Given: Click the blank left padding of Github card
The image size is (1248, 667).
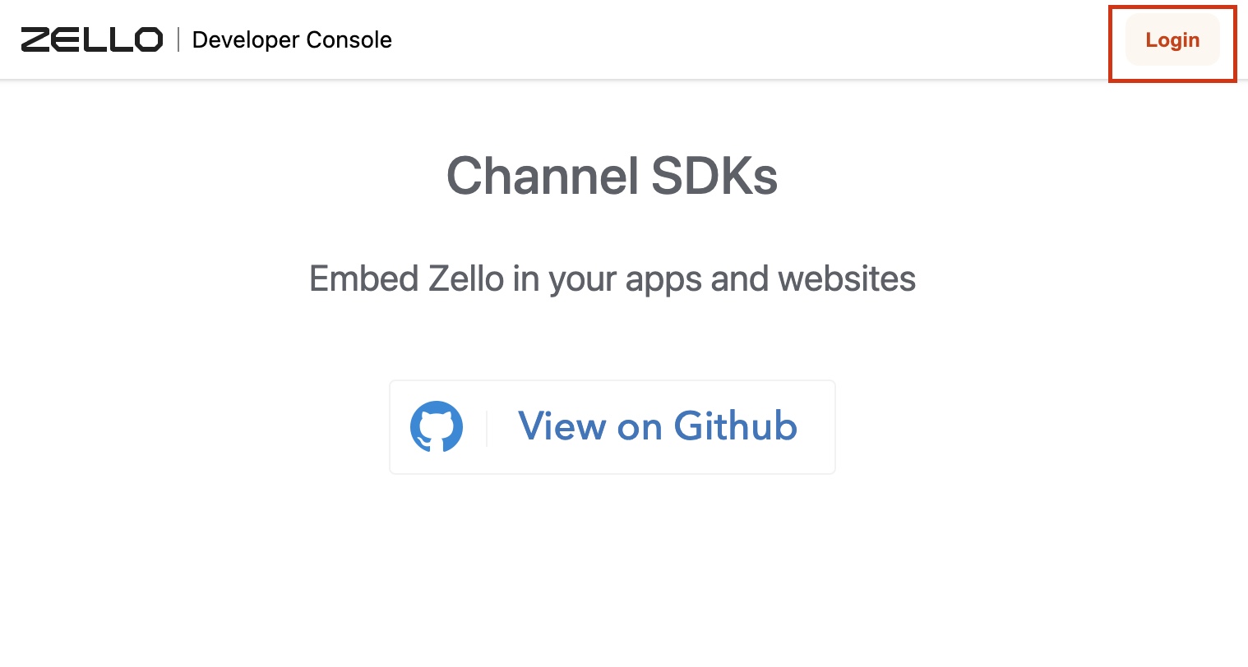Looking at the screenshot, I should tap(400, 427).
